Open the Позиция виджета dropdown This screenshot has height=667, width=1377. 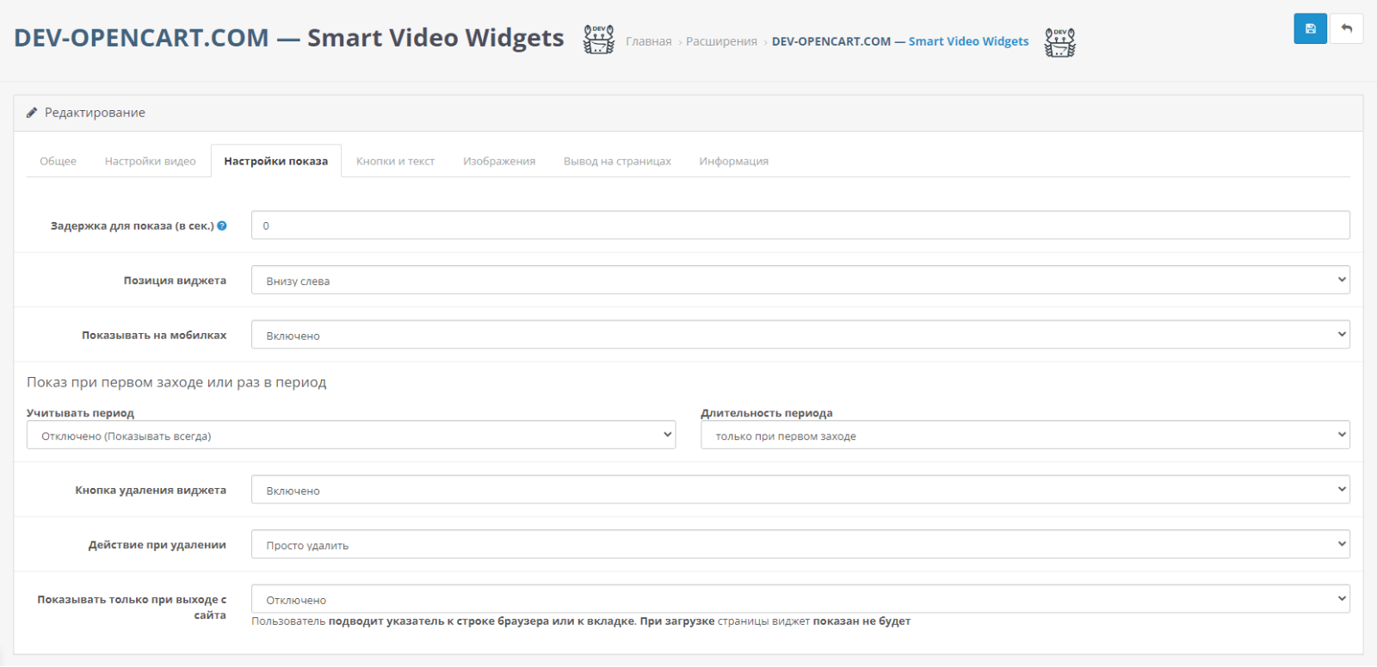(800, 280)
